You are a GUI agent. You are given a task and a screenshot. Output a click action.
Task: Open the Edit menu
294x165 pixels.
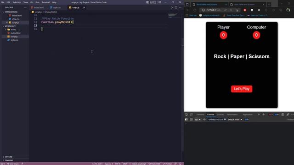click(x=8, y=2)
